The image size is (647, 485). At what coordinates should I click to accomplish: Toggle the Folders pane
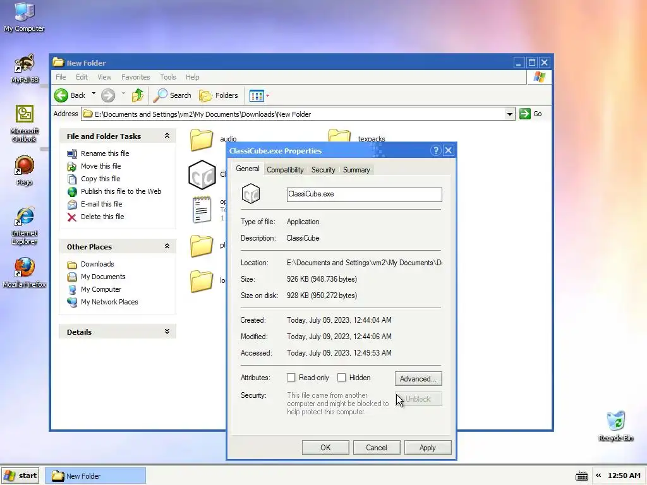pos(218,95)
